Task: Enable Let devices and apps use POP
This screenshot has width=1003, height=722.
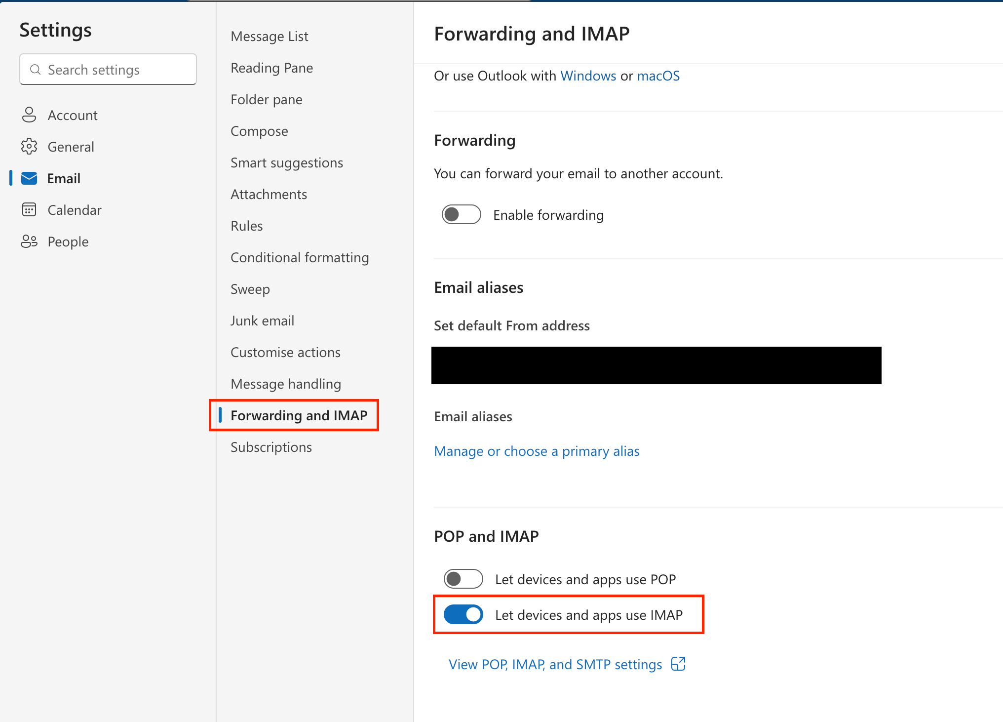Action: [463, 579]
